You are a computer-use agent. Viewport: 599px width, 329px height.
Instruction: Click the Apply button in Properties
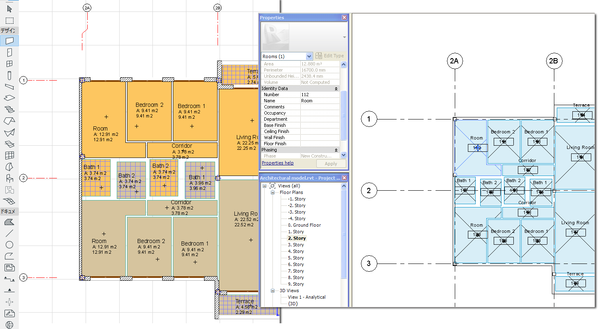coord(331,164)
